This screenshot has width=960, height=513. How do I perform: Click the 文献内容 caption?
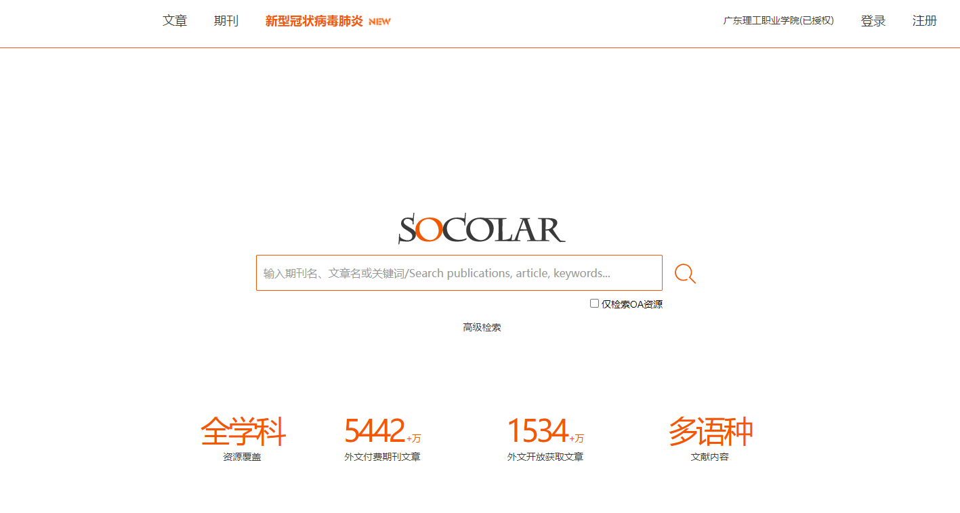point(710,457)
